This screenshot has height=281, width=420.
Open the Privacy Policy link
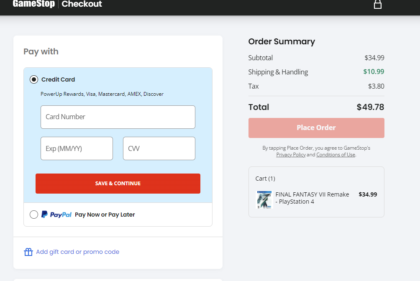[x=291, y=155]
